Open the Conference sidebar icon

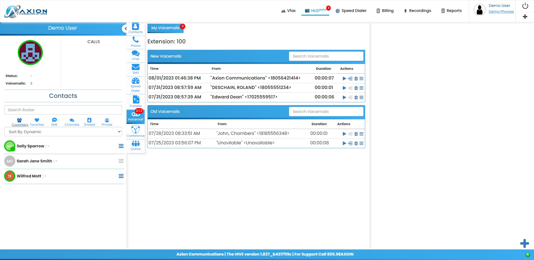point(135,131)
